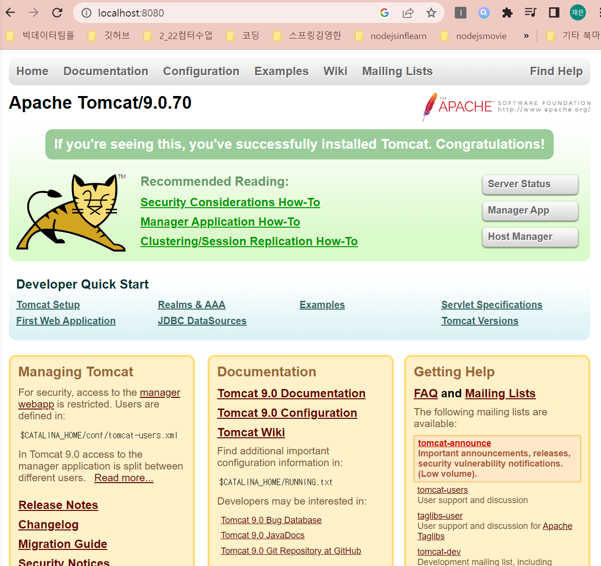The image size is (601, 566).
Task: Open the 빅데이터팀플 bookmark folder
Action: tap(40, 36)
